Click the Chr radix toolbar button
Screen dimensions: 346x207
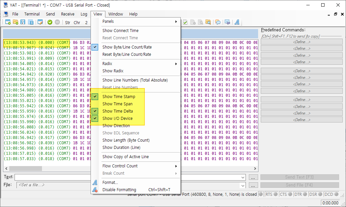pyautogui.click(x=77, y=22)
